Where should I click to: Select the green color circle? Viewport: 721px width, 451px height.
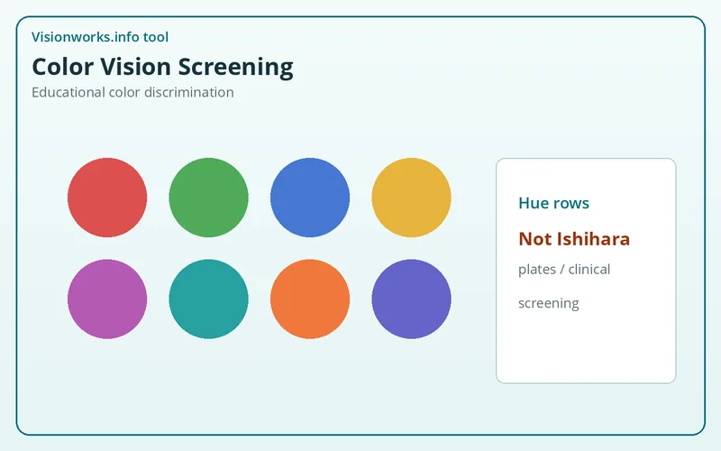tap(208, 198)
